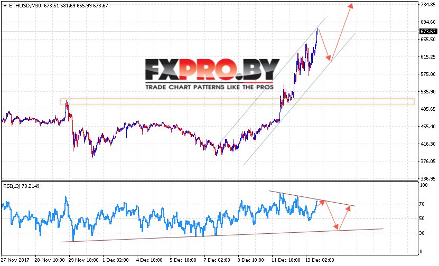Click the 535.90 price axis label
Viewport: 439px width, 266px height.
pyautogui.click(x=428, y=91)
